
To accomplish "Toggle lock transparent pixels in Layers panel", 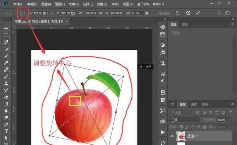I will click(181, 127).
